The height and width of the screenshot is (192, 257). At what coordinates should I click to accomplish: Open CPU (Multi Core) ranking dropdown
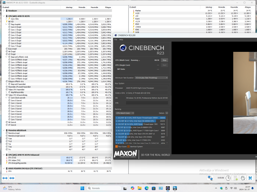(x=125, y=113)
